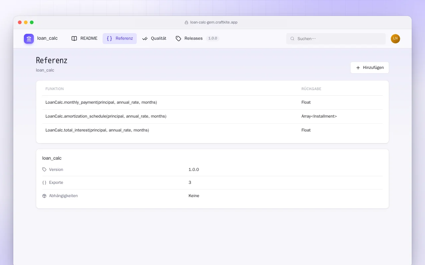This screenshot has height=265, width=425.
Task: Click the Referenz curly braces icon
Action: tap(109, 38)
